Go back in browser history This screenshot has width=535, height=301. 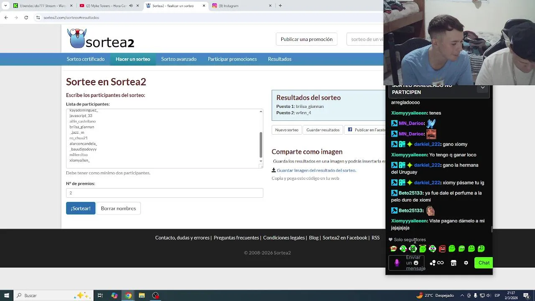pos(6,18)
